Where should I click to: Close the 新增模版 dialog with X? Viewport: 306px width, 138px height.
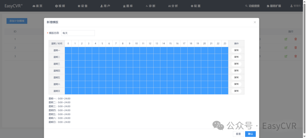point(255,22)
